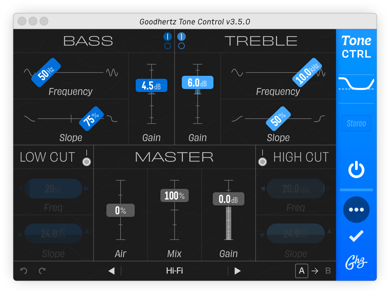This screenshot has width=390, height=294.
Task: Click the Treble 6.0 dB gain handle
Action: (198, 82)
